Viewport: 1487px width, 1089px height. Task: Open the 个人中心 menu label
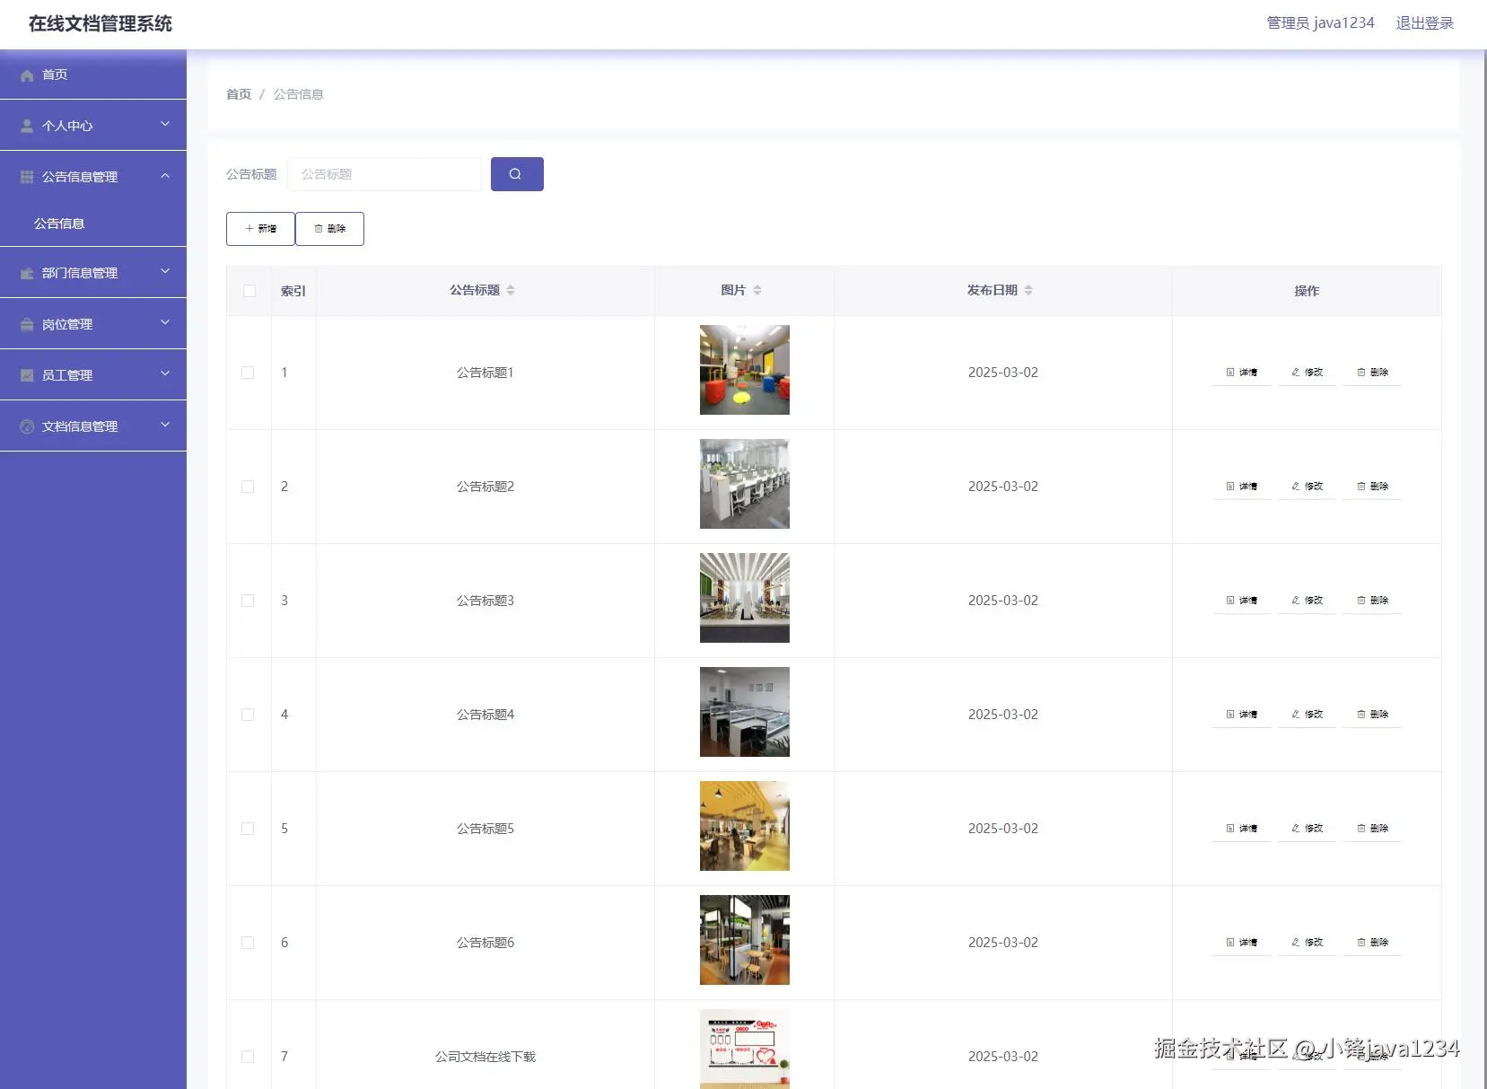67,126
